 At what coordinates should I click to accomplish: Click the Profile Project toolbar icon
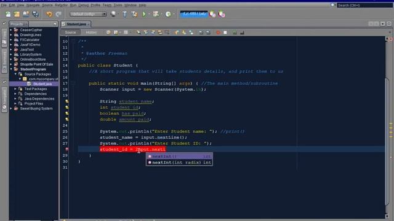coord(168,14)
